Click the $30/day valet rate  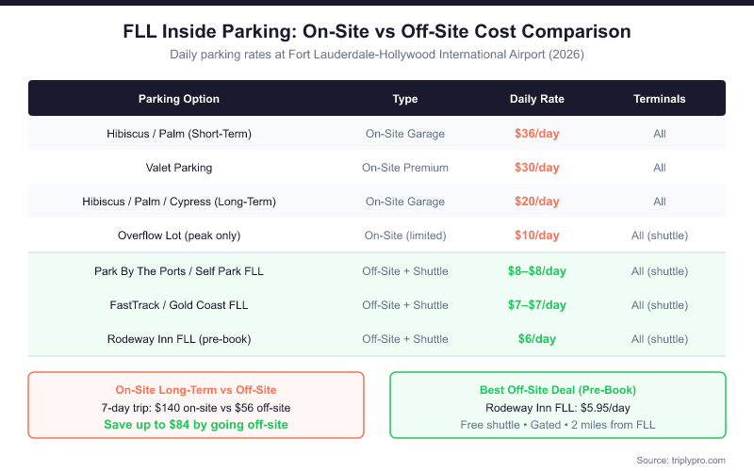pos(536,168)
